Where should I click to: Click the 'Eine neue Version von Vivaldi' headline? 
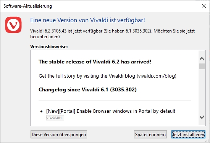click(87, 20)
